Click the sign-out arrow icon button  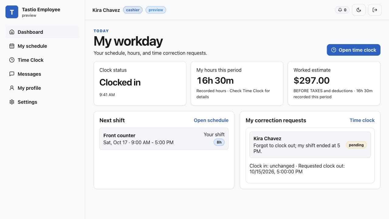375,10
